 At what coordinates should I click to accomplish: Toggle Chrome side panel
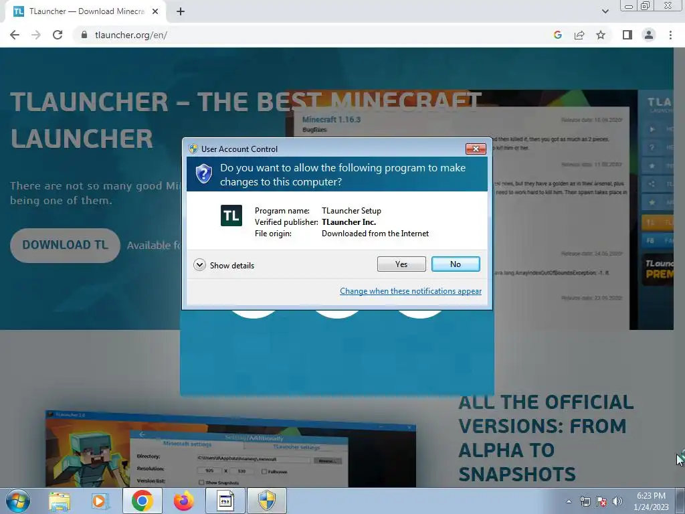(627, 35)
